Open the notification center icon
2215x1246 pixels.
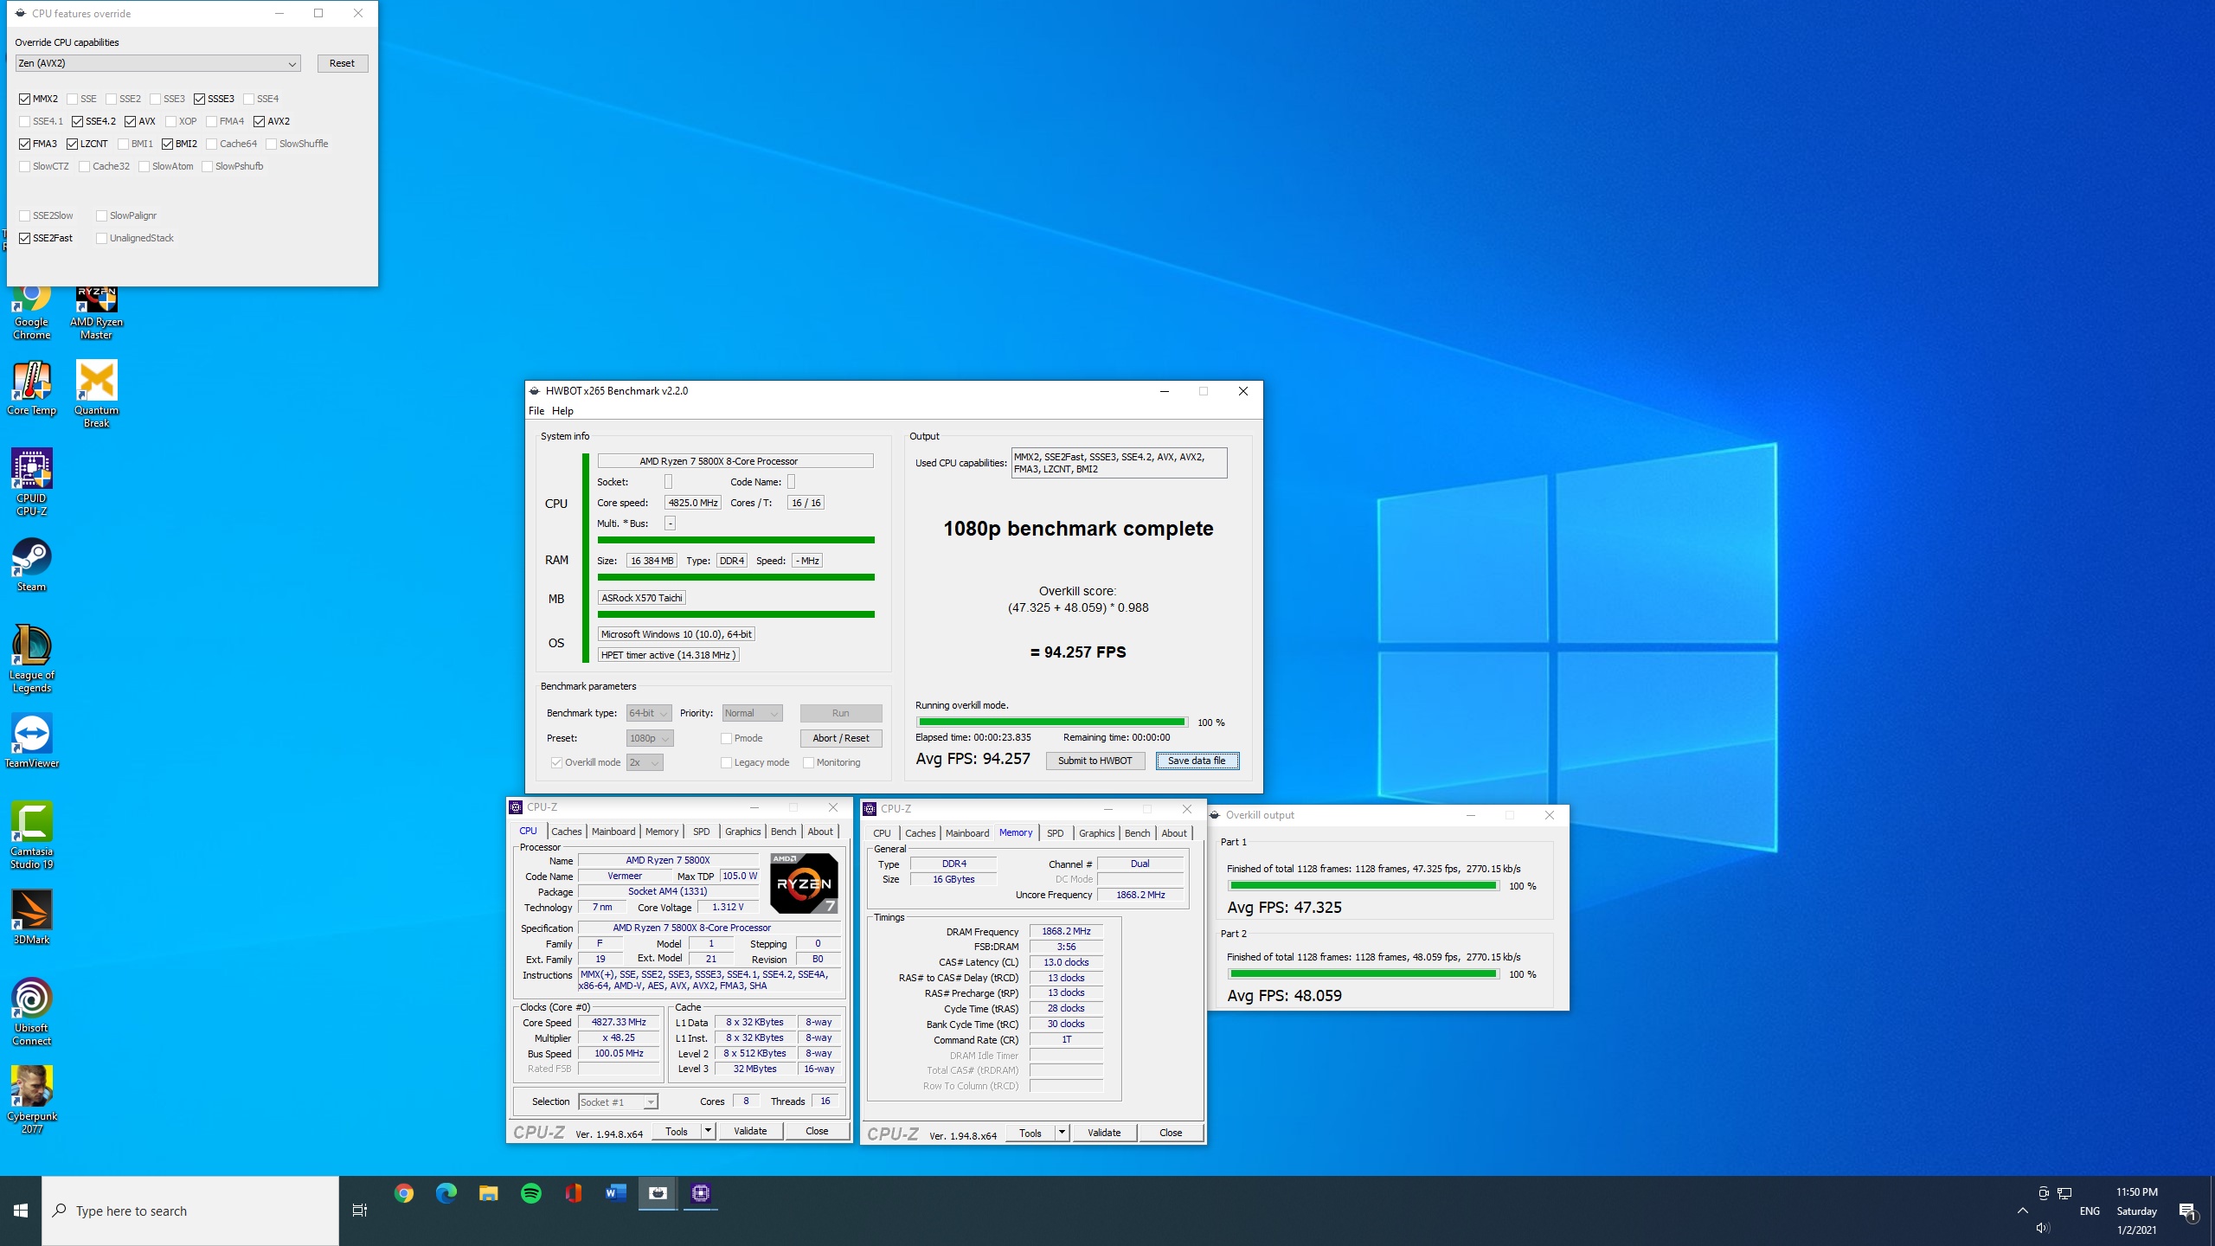[x=2187, y=1211]
